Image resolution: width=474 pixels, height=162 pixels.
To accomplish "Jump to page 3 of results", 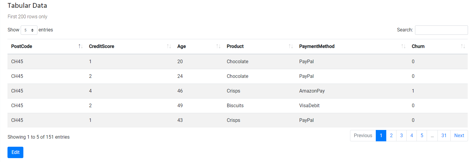I will point(401,136).
